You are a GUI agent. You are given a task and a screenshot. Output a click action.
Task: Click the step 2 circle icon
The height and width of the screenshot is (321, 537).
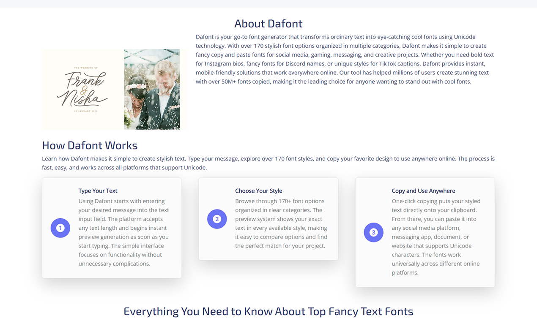(217, 219)
